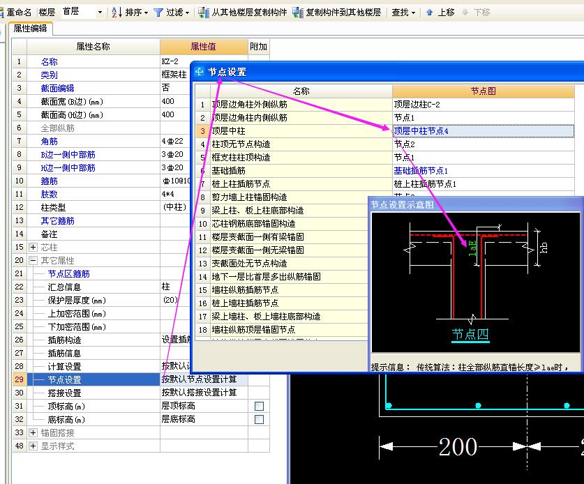Collapse the 其它属性 group
584x484 pixels.
(x=33, y=260)
